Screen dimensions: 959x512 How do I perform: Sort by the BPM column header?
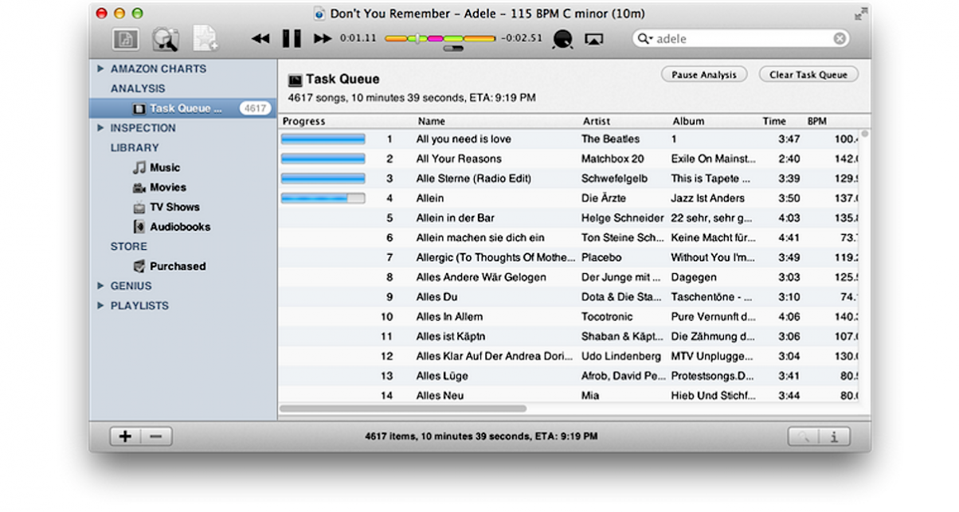point(816,122)
